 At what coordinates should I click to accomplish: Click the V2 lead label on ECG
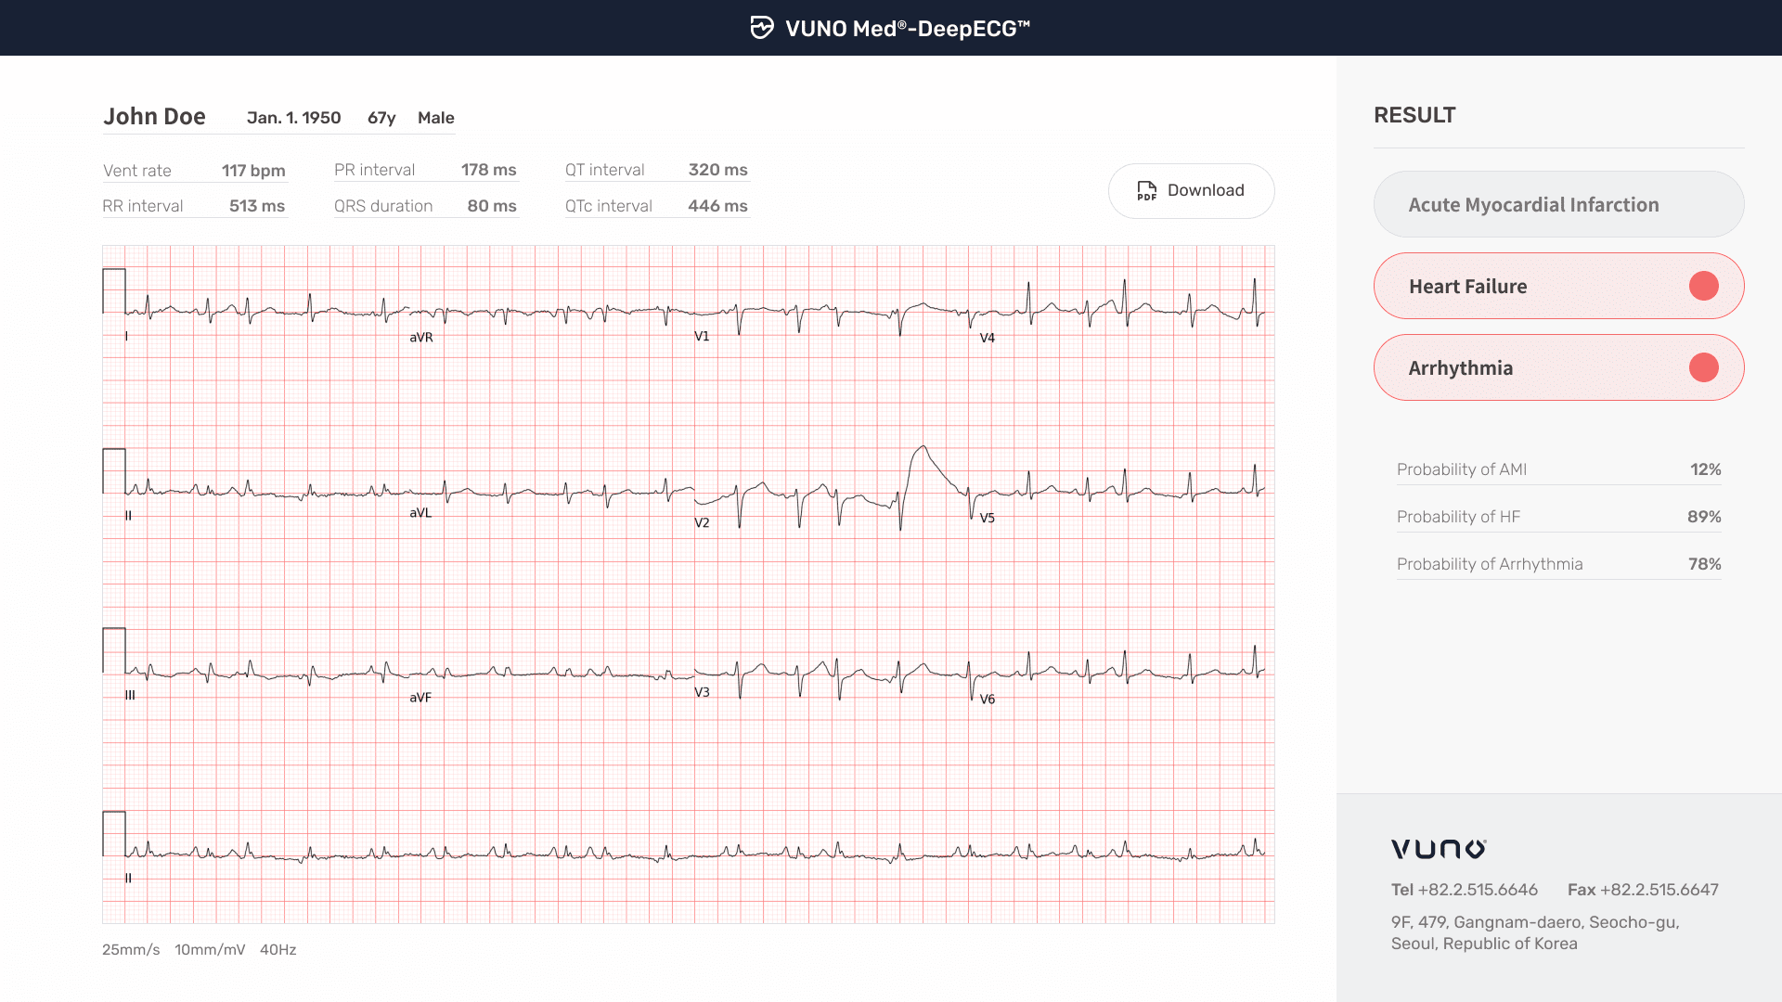(x=702, y=523)
